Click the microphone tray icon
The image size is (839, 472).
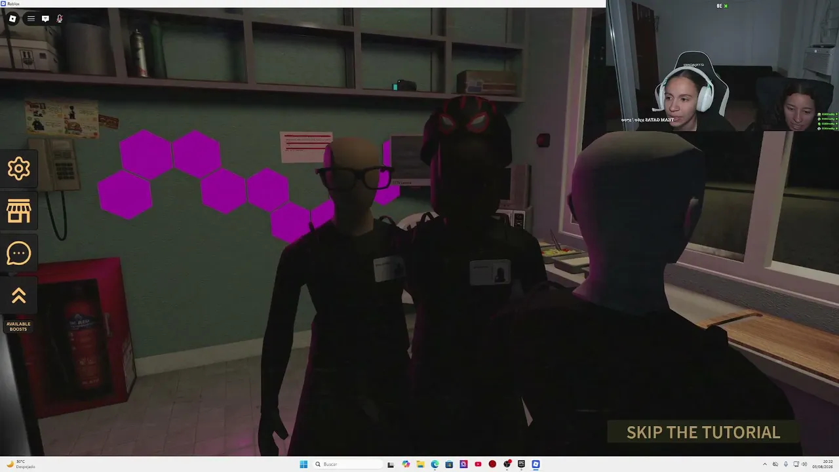pos(786,464)
